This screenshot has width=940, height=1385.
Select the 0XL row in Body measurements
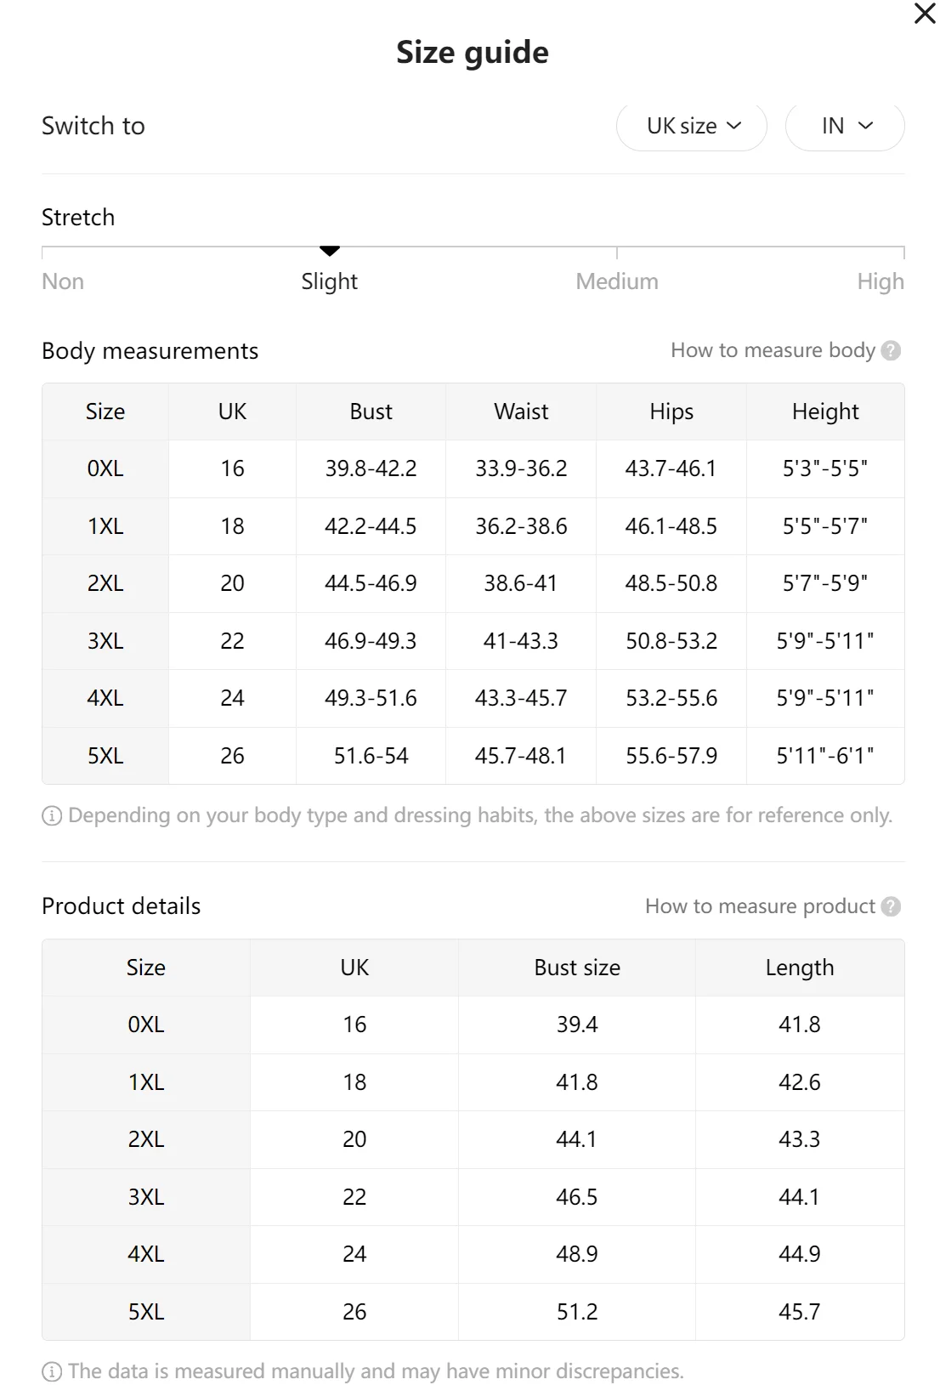click(105, 468)
